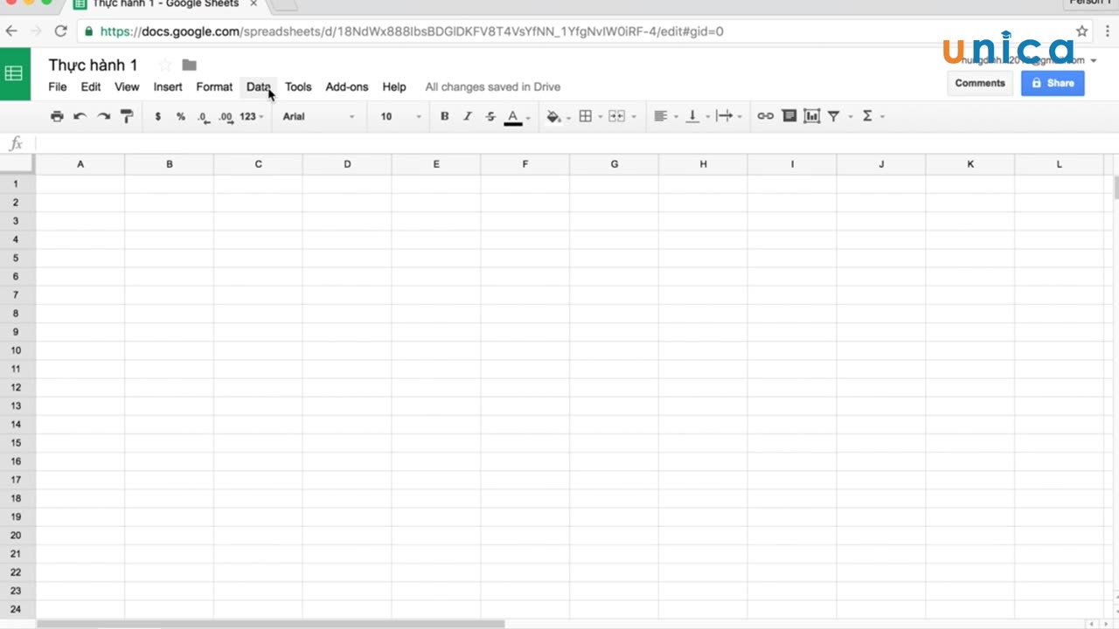Go back in the browser
Viewport: 1119px width, 629px height.
11,31
